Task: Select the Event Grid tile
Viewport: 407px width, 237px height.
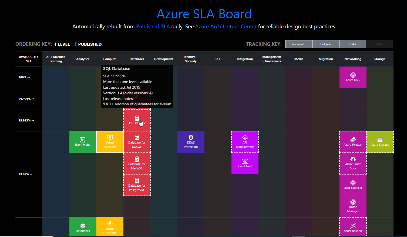Action: pos(245,163)
